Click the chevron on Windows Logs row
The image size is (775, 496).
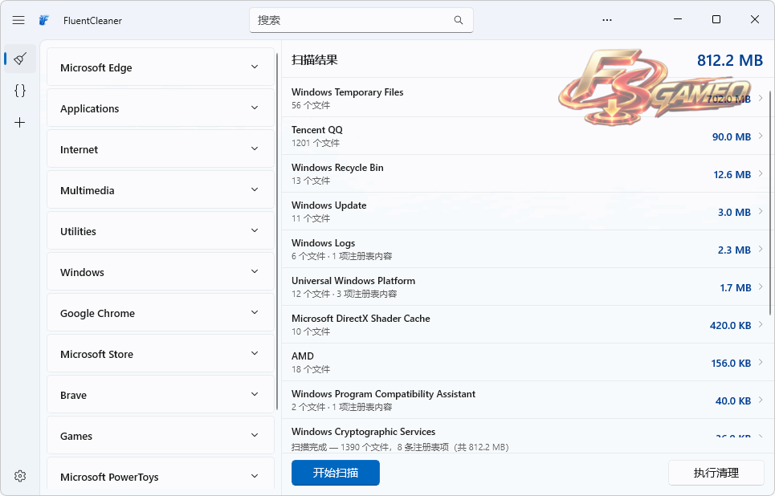pyautogui.click(x=761, y=249)
